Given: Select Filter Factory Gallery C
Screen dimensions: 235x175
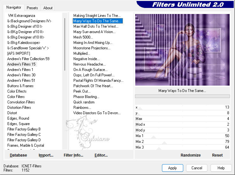Looking at the screenshot, I should (24, 135).
